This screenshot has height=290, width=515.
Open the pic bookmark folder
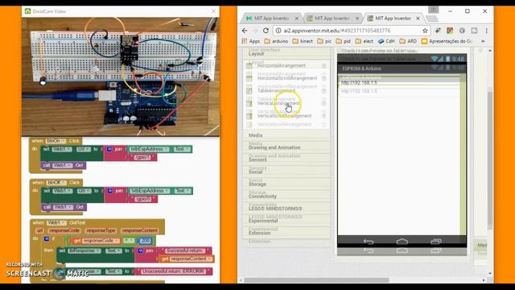324,41
